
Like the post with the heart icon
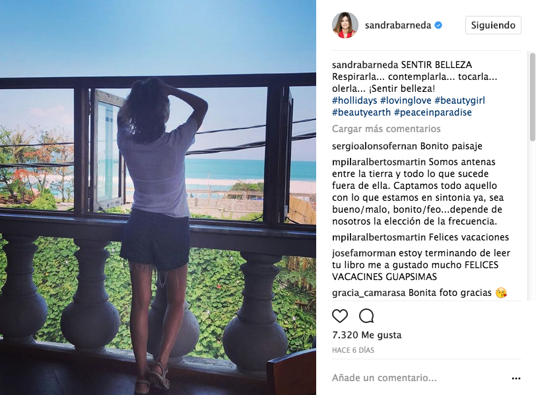[340, 316]
